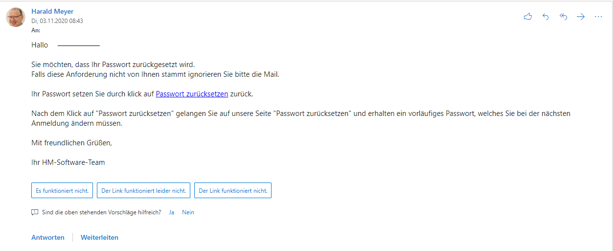Click Harald Meyer's profile picture
This screenshot has height=251, width=613.
coord(16,17)
